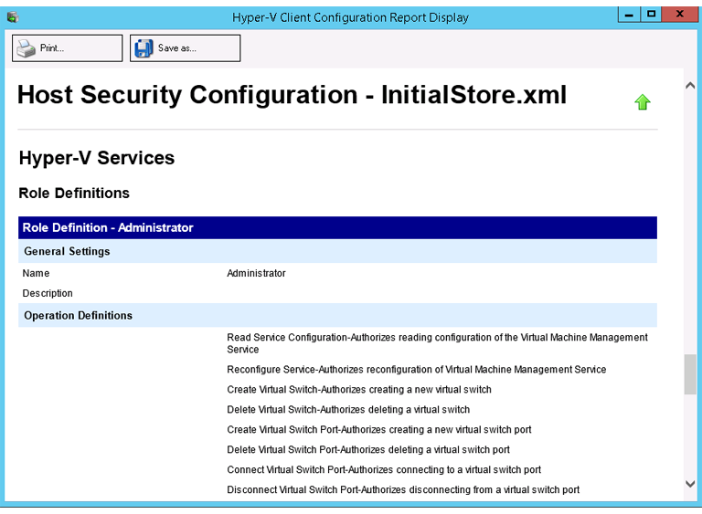Close the Hyper-V report window

pyautogui.click(x=680, y=14)
